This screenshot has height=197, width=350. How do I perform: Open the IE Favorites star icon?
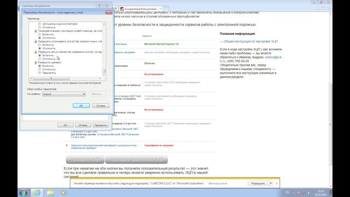coord(323,8)
